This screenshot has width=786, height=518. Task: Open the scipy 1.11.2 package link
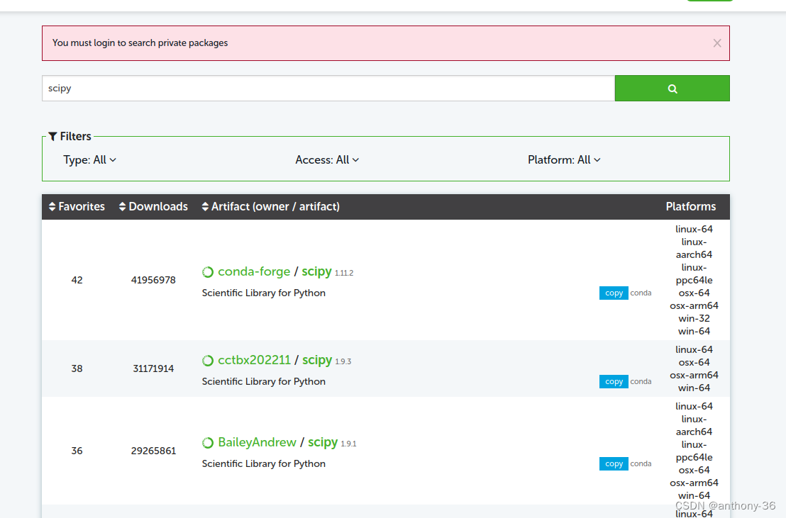pos(317,271)
